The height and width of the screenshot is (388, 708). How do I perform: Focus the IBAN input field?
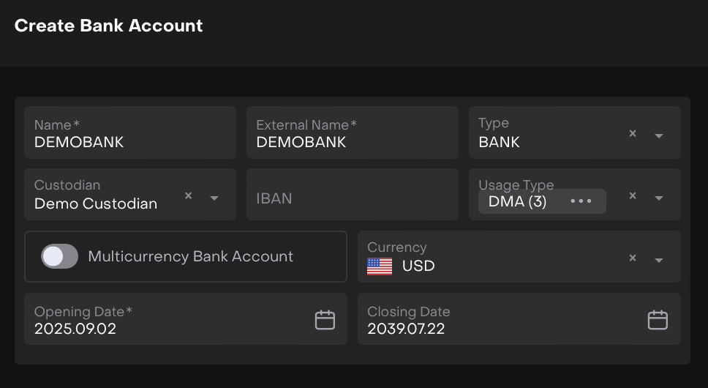353,198
